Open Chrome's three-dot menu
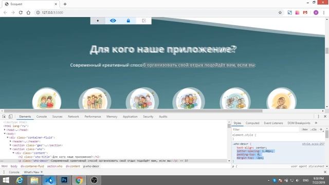329x185 pixels. pos(324,12)
